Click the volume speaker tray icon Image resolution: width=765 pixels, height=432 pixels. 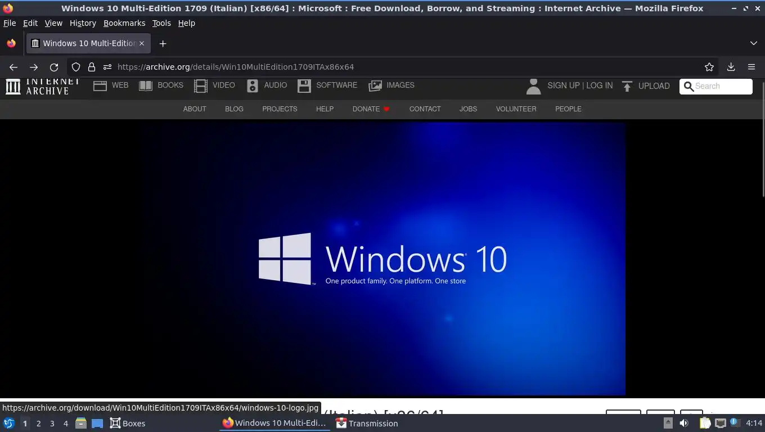tap(684, 423)
